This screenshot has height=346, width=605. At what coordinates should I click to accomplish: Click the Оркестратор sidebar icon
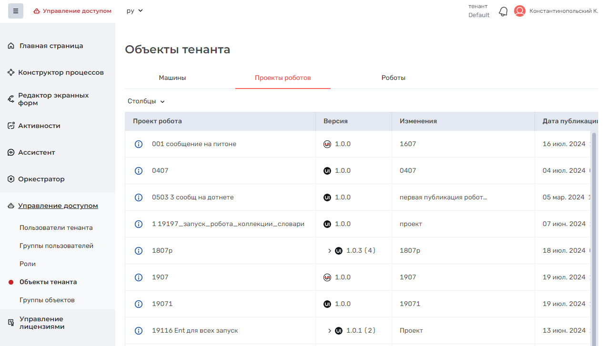point(11,179)
